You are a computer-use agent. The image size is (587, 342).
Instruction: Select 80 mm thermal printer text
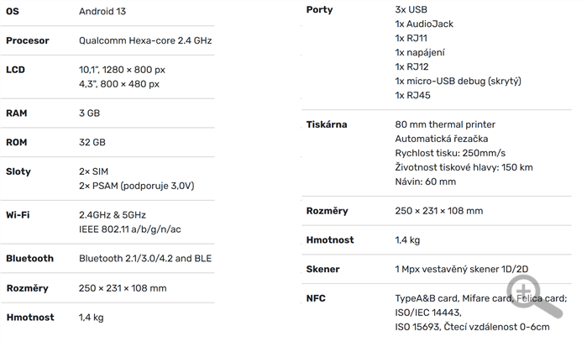click(445, 124)
